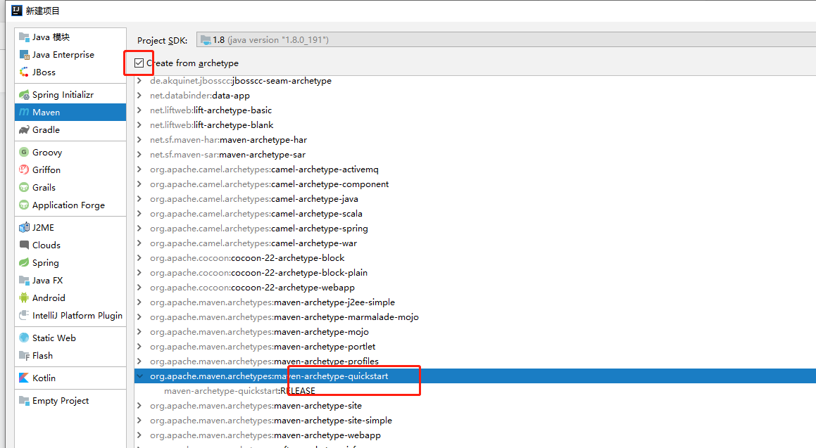Click the Maven icon
The height and width of the screenshot is (448, 816).
point(24,113)
